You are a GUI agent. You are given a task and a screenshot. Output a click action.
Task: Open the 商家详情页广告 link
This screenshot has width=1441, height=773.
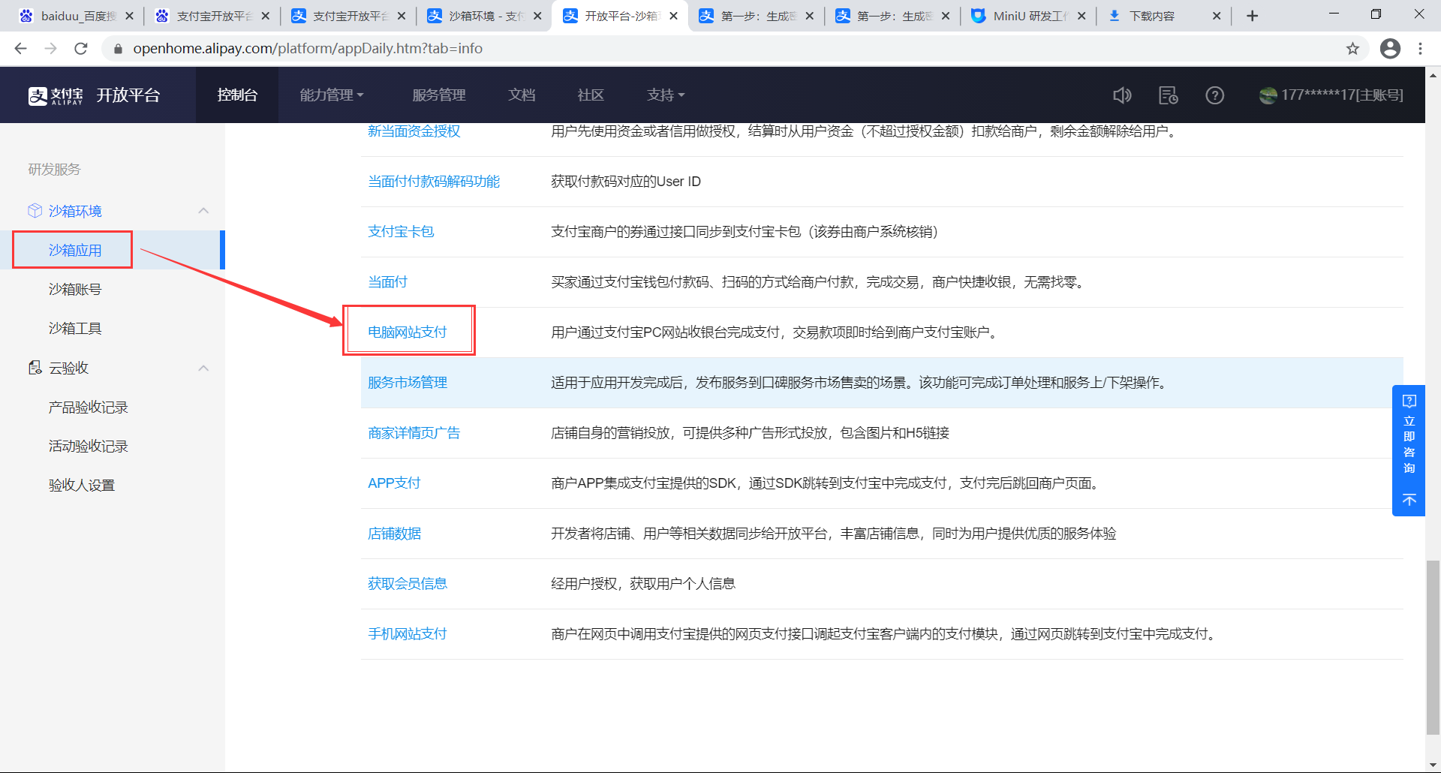point(414,433)
